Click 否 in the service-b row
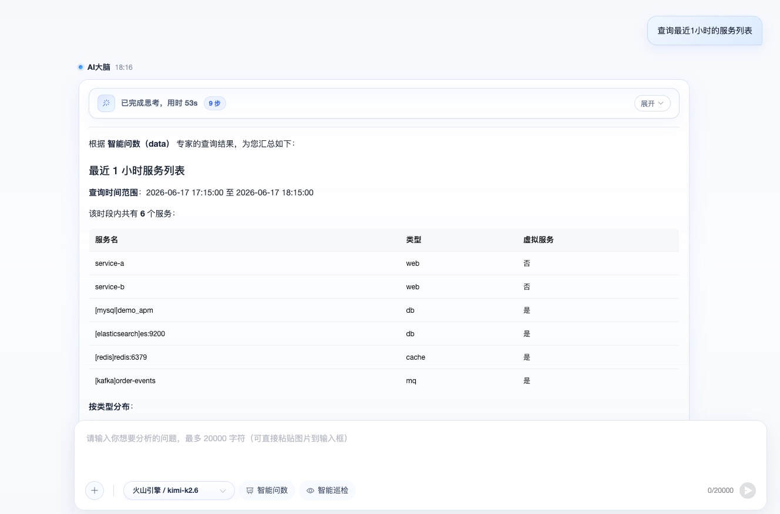Screen dimensions: 780x514 527,287
